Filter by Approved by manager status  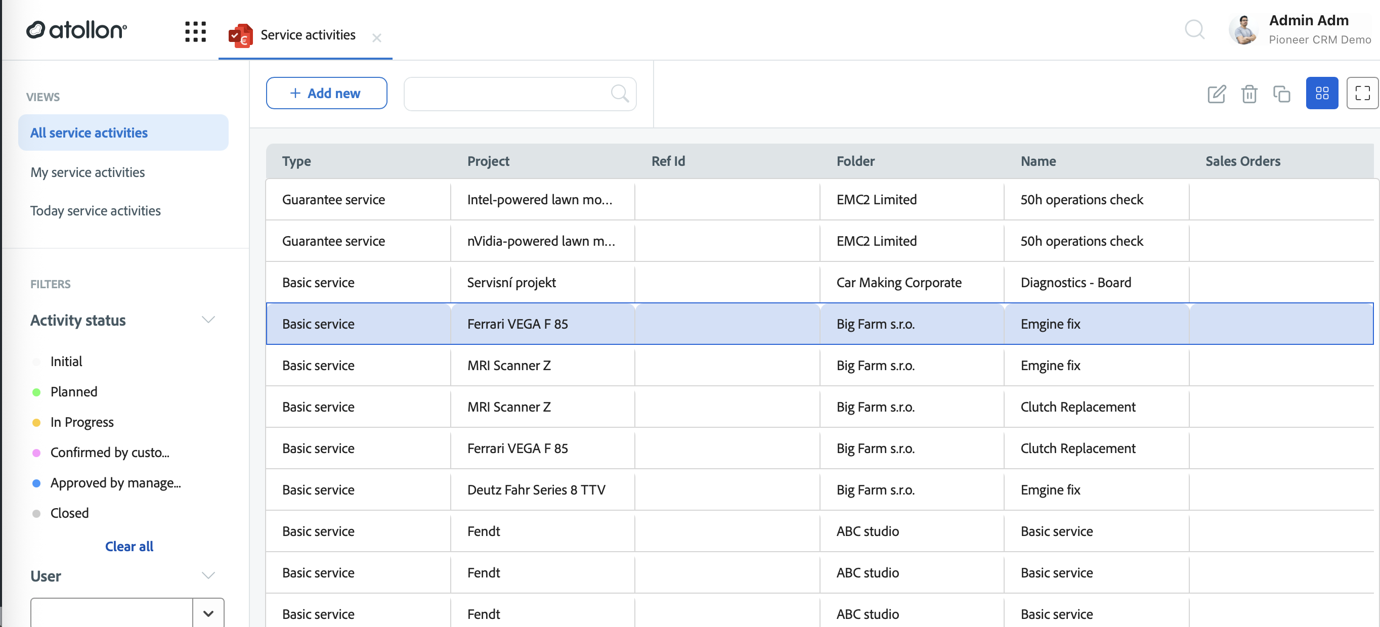pyautogui.click(x=115, y=483)
